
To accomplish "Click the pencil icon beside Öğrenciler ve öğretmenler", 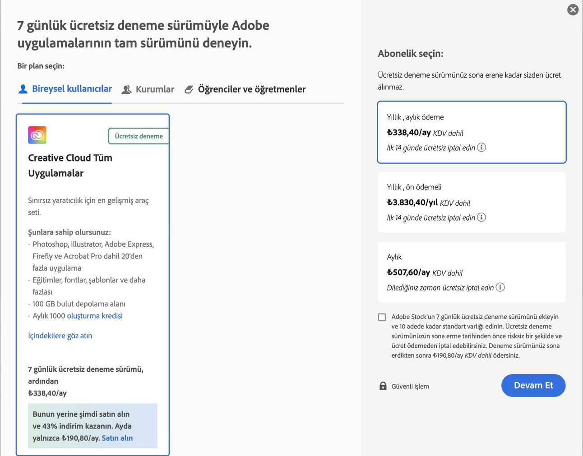I will click(x=189, y=90).
